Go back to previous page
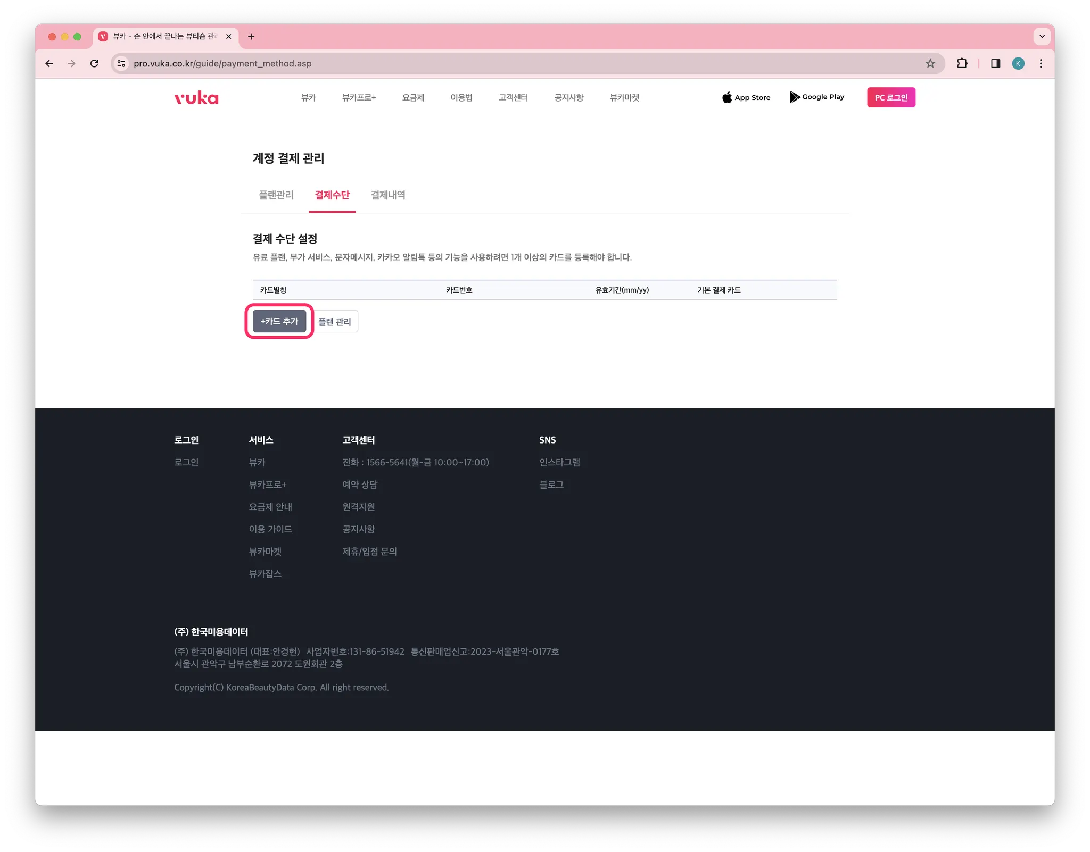This screenshot has width=1090, height=852. pyautogui.click(x=49, y=63)
